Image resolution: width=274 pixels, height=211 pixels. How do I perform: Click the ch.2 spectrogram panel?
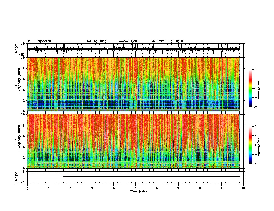(x=133, y=141)
